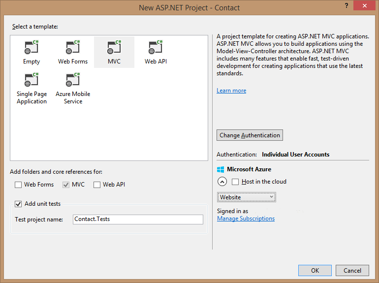379x283 pixels.
Task: Click 'Individual User Accounts' authentication text
Action: coord(296,155)
